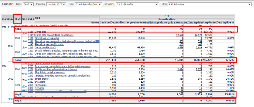Click the Budžeta izpilde % column header
This screenshot has height=107, width=254.
click(x=223, y=23)
